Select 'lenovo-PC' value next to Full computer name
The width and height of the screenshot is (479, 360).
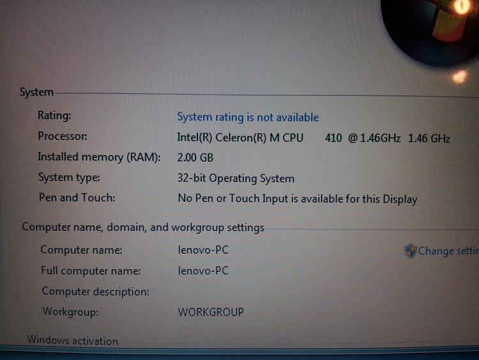203,271
